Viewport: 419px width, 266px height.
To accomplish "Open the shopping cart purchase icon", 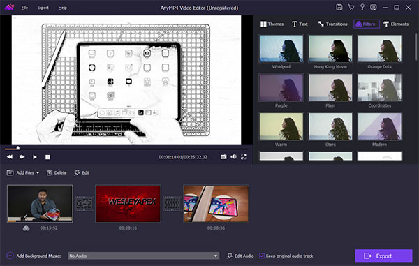I will [x=351, y=8].
